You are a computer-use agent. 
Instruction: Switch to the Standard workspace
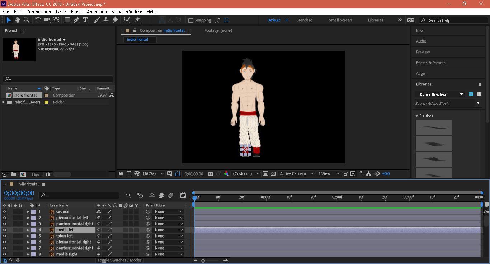pyautogui.click(x=304, y=20)
